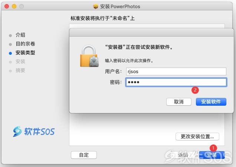
Task: Minimize the installer with yellow button
Action: (x=14, y=6)
